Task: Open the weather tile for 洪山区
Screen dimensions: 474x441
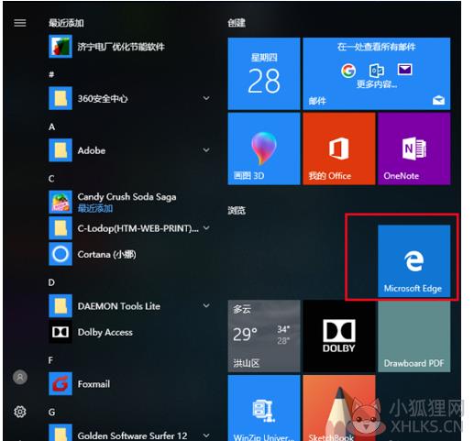Action: pyautogui.click(x=264, y=336)
